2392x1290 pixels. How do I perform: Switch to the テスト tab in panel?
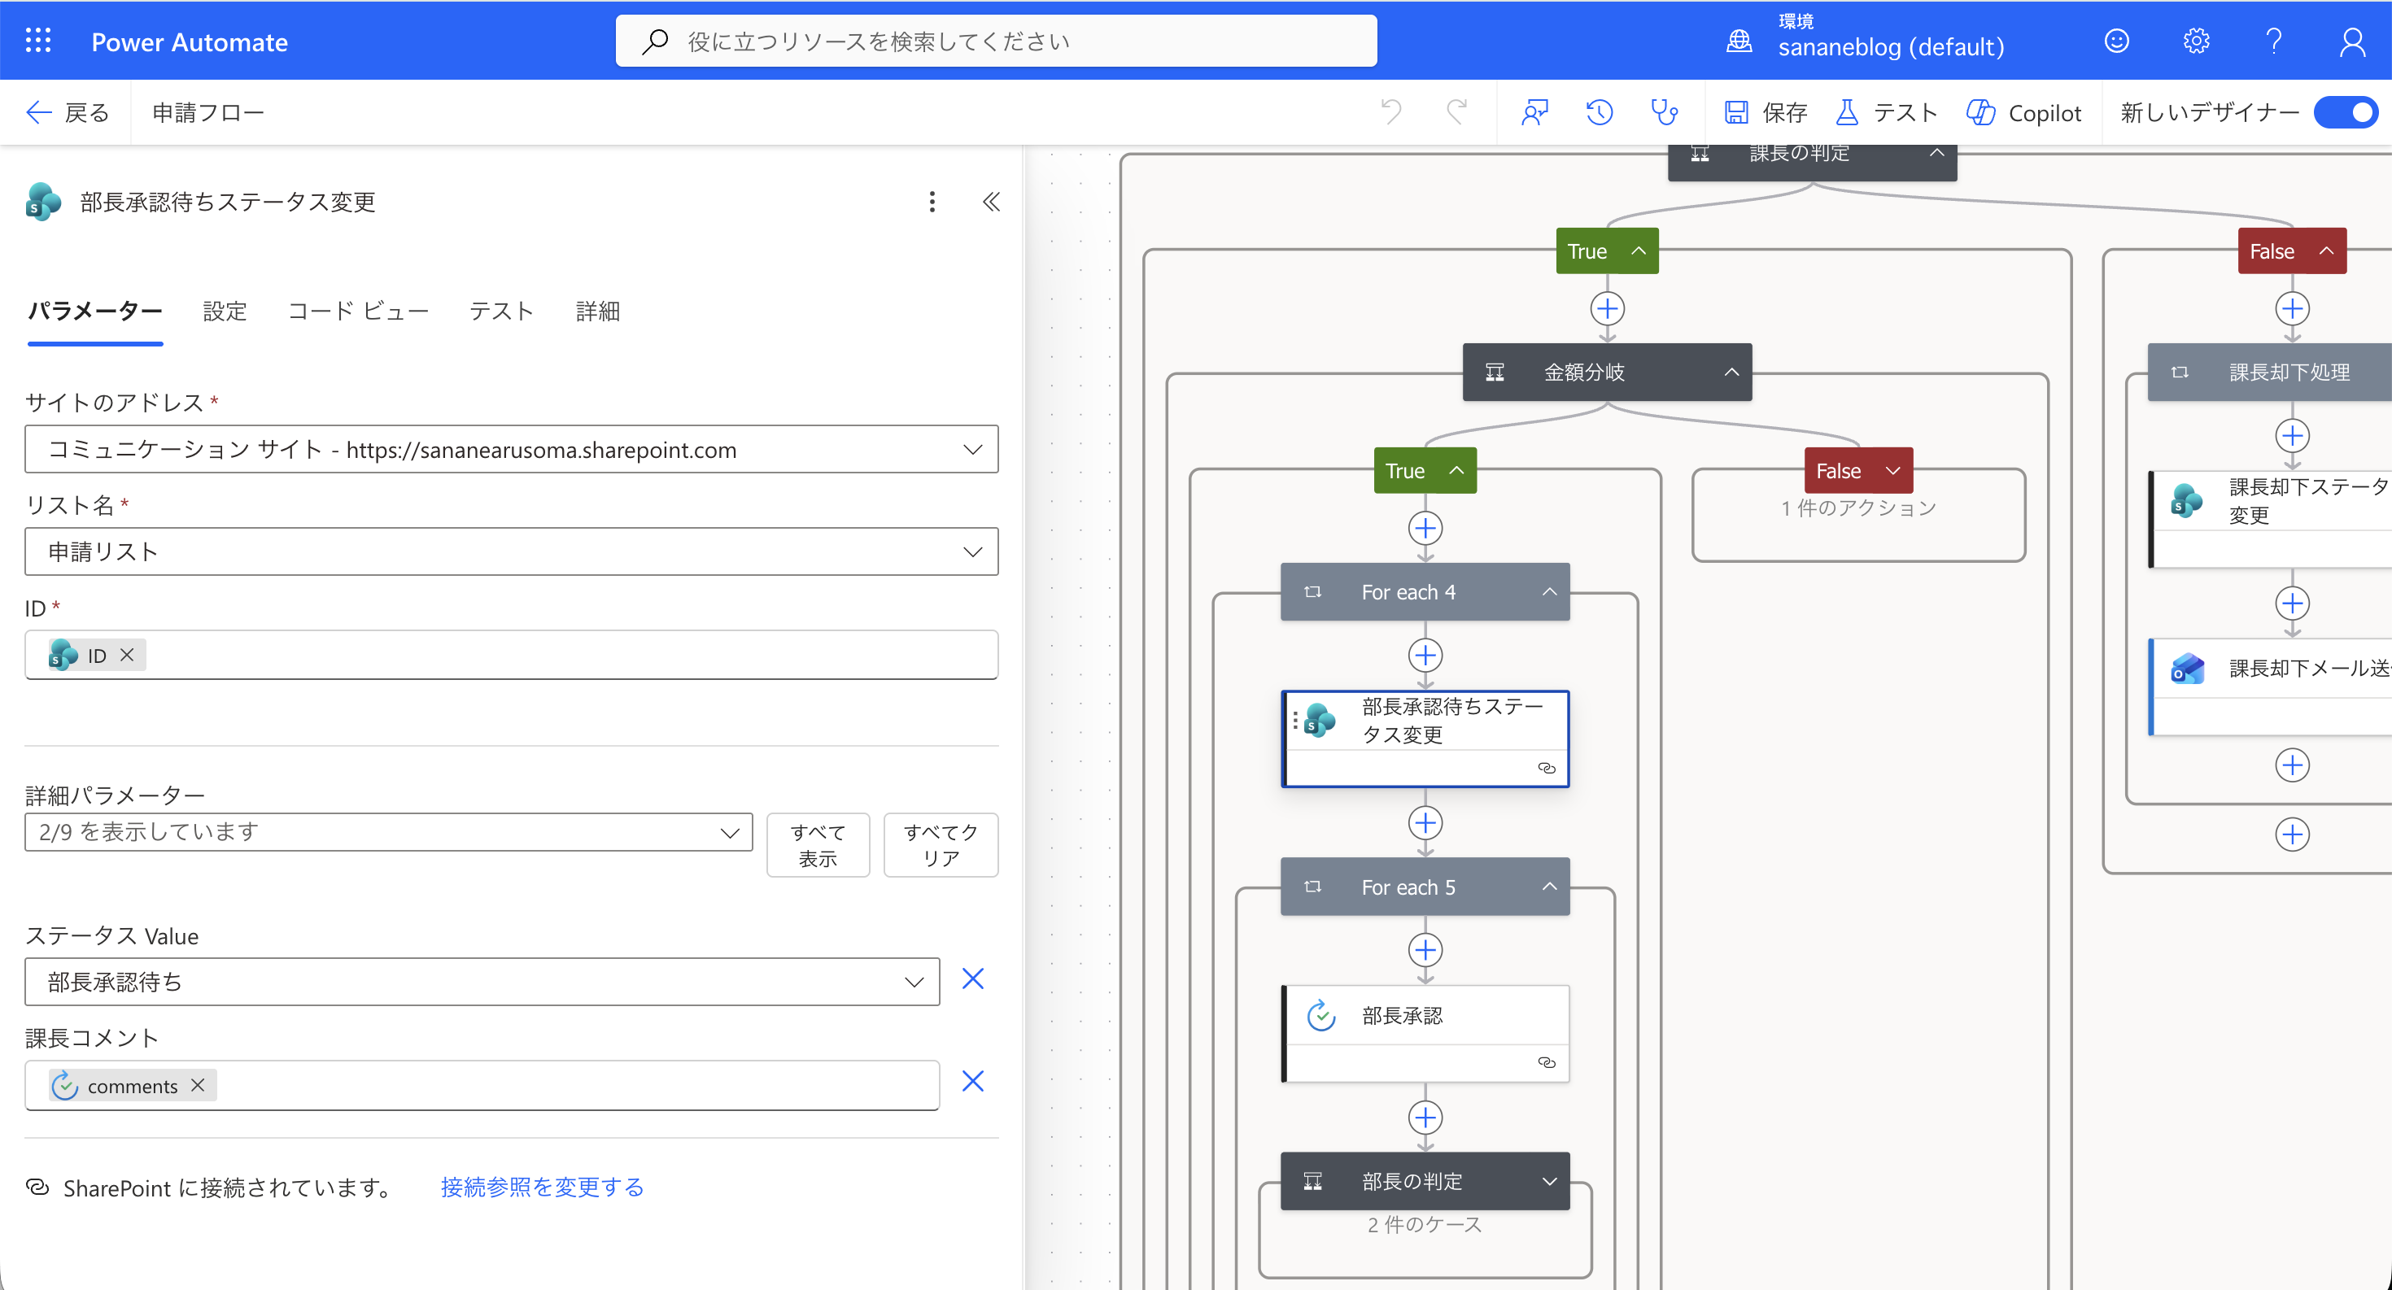501,311
